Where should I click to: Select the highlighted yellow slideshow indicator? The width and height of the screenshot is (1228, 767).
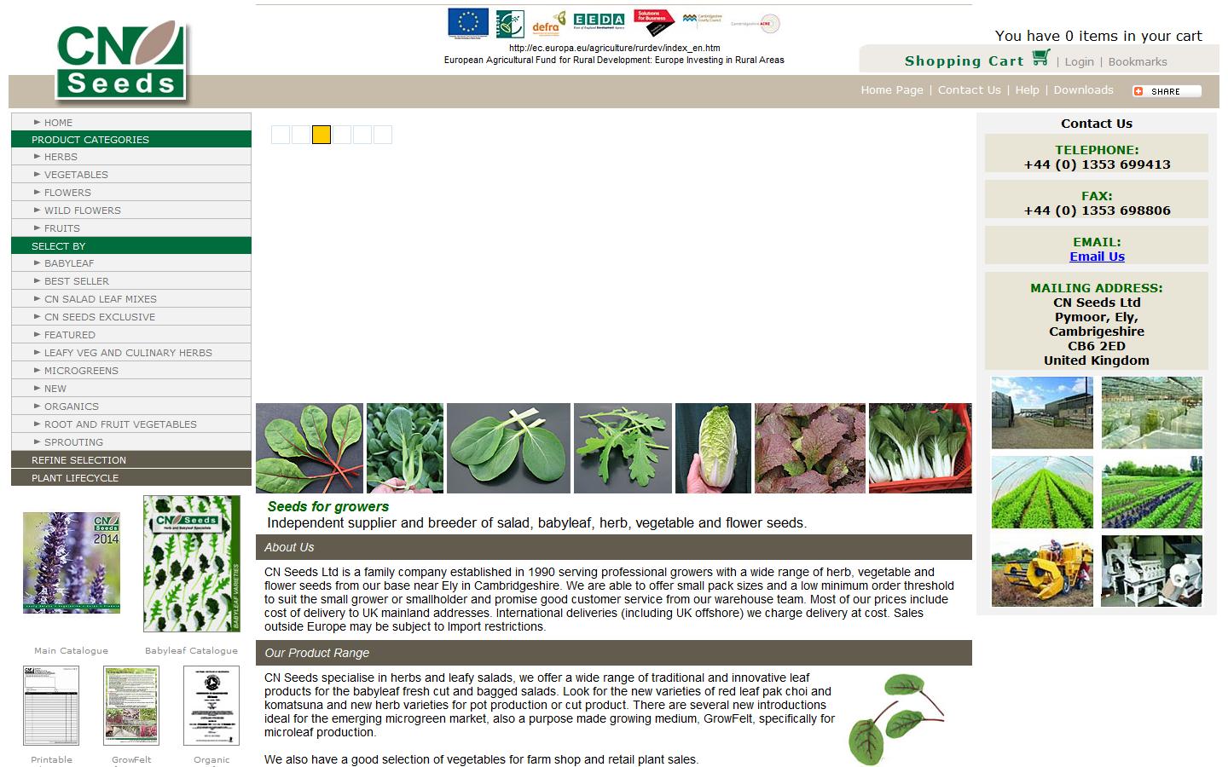pos(321,135)
